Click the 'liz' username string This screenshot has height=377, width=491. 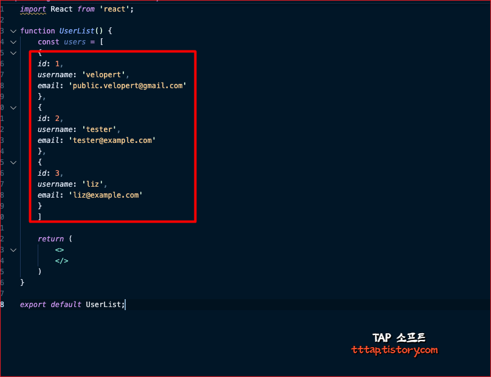click(93, 184)
